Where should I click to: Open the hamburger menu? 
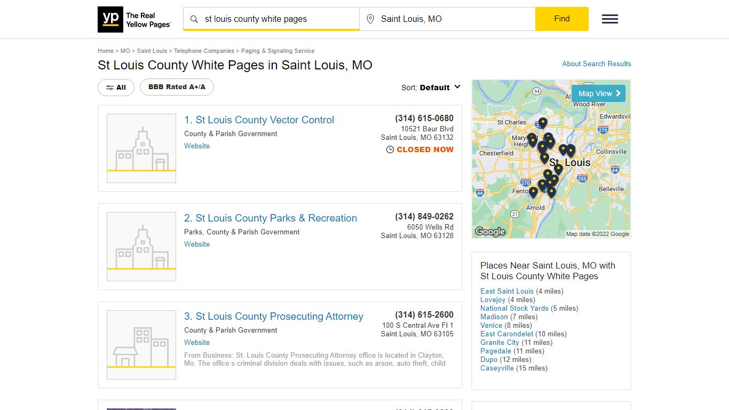click(610, 19)
